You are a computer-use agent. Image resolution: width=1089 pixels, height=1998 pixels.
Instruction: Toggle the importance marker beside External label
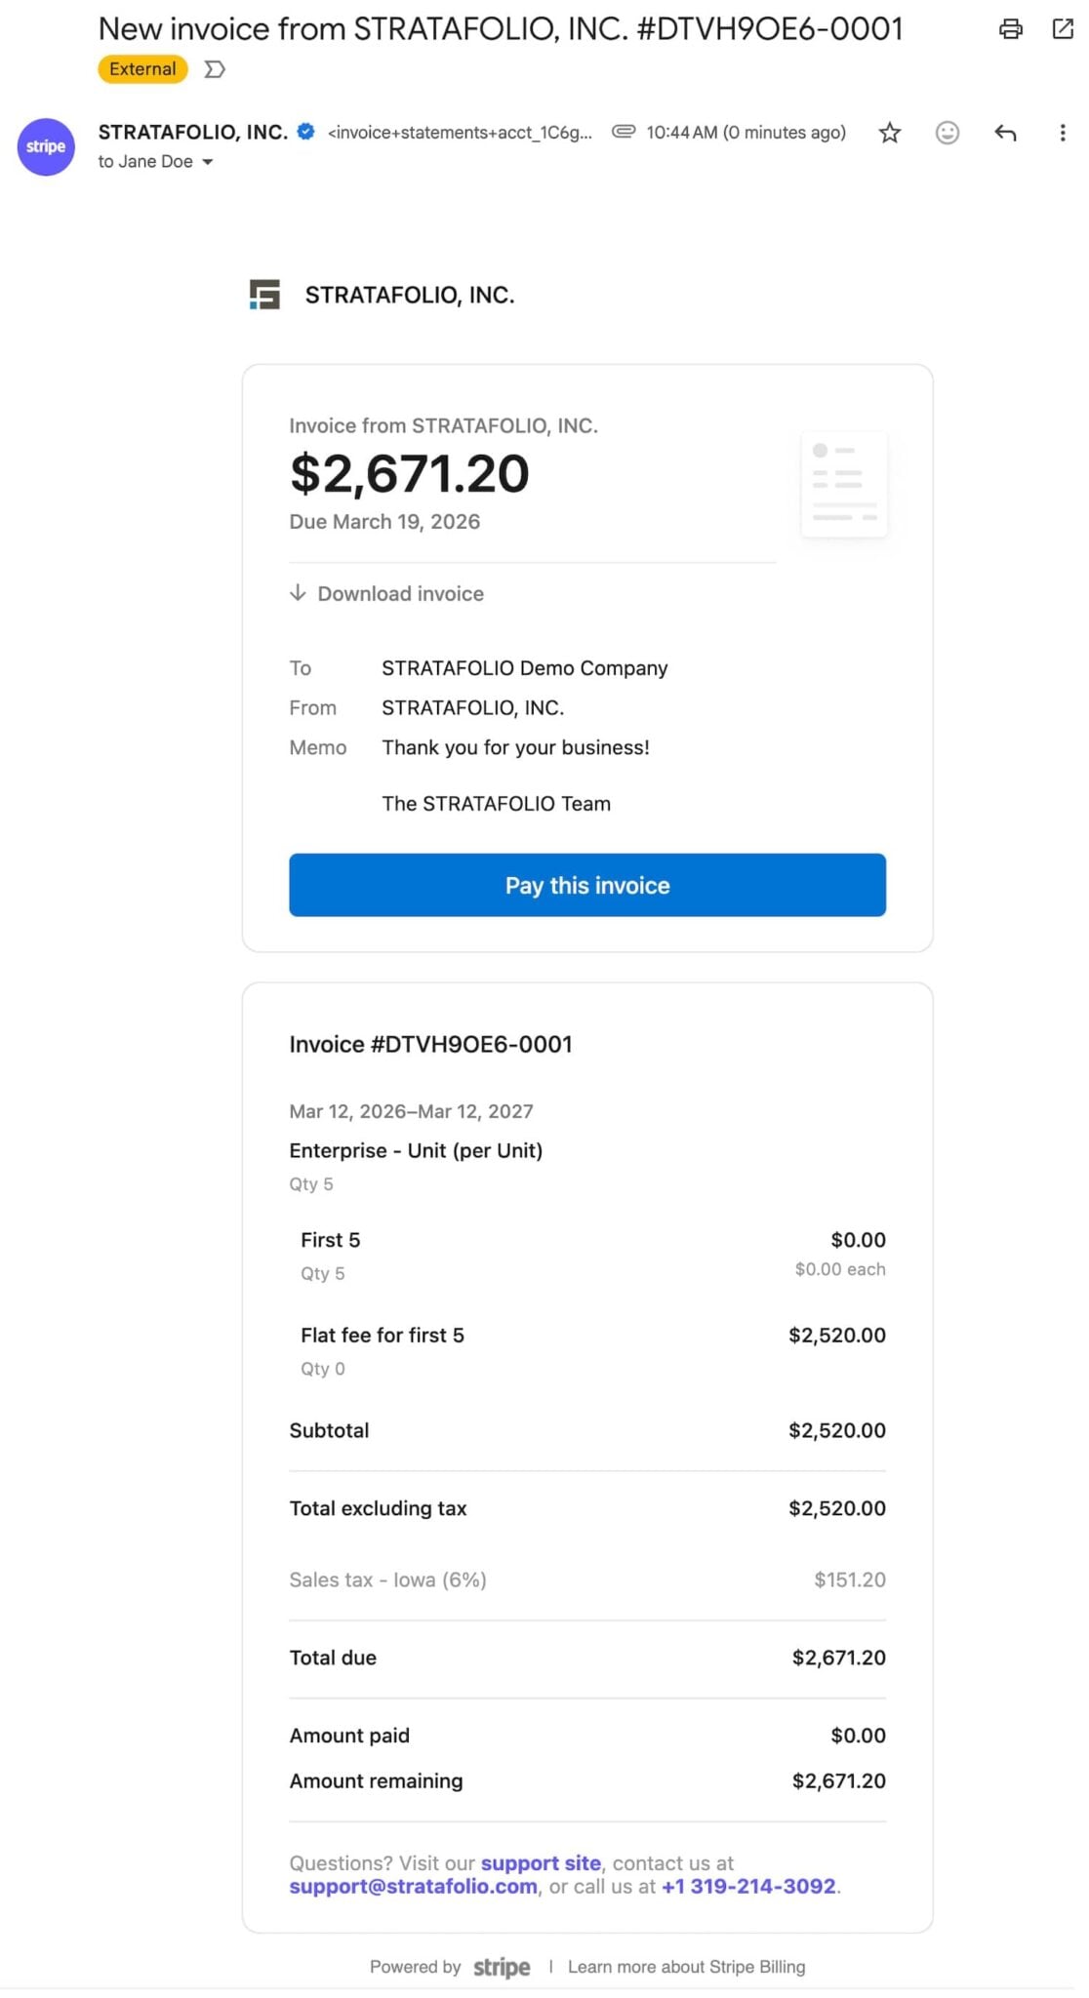tap(215, 69)
